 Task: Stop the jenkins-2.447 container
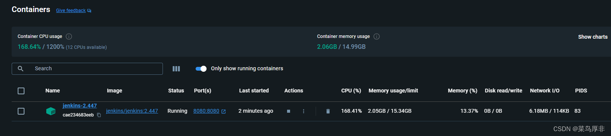pos(289,111)
